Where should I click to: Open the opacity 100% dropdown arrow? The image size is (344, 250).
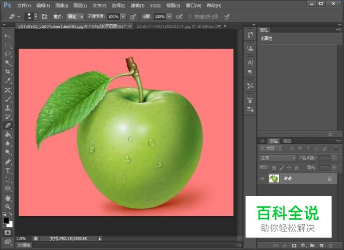tap(123, 17)
